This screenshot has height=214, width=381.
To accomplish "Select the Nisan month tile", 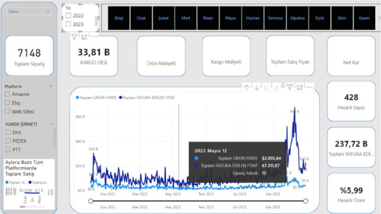I will click(x=208, y=18).
